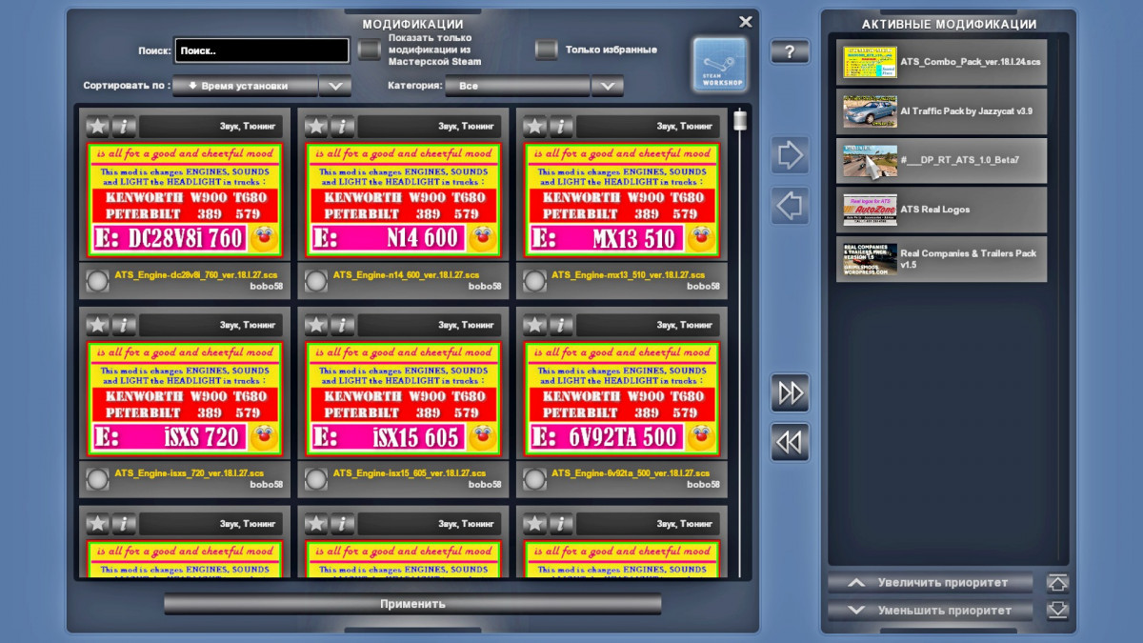Show info for the N14 600 mod
This screenshot has height=643, width=1143.
tap(343, 127)
